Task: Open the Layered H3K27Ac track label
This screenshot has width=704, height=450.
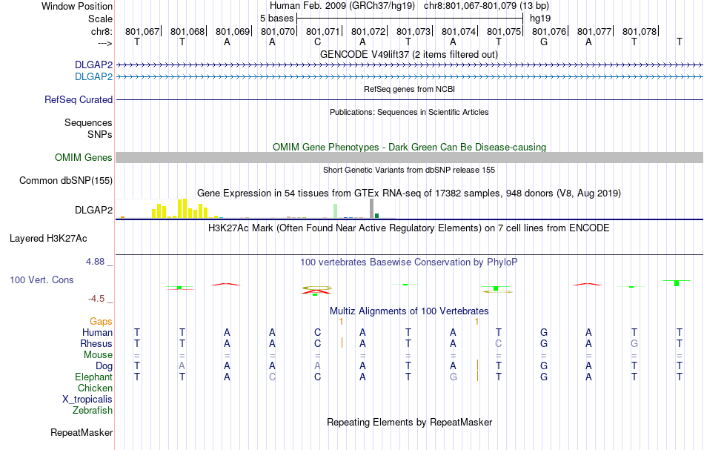Action: pyautogui.click(x=48, y=239)
